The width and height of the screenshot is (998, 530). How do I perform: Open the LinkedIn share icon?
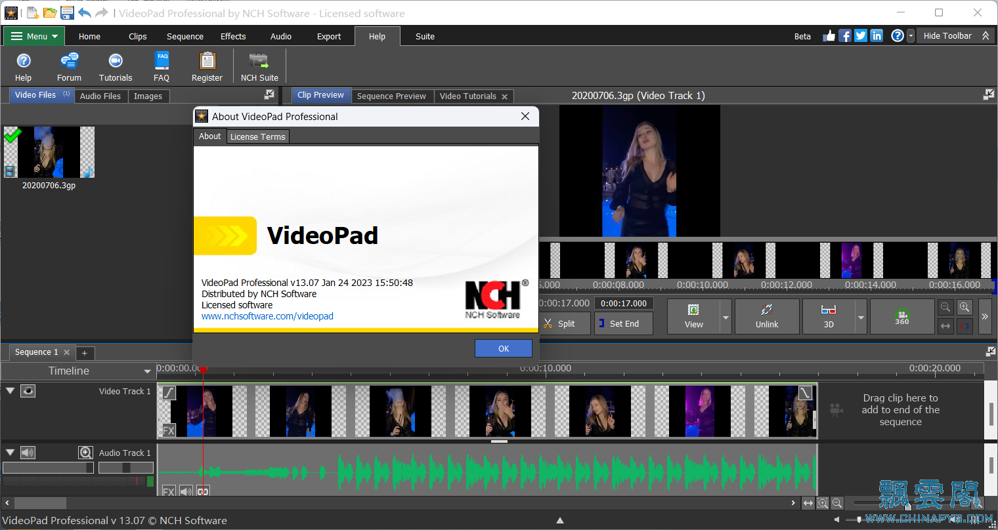[x=877, y=35]
